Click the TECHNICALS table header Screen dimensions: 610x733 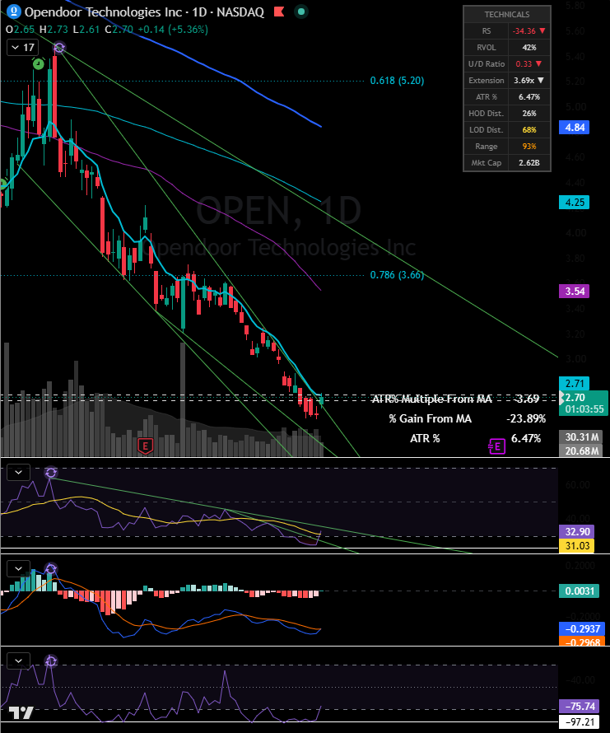click(507, 15)
